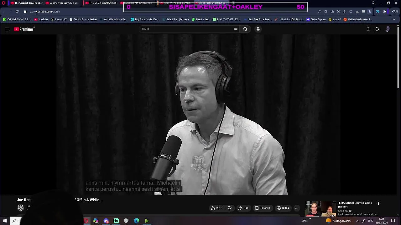Viewport: 401px width, 225px height.
Task: Click the magnifier search button
Action: [x=245, y=29]
